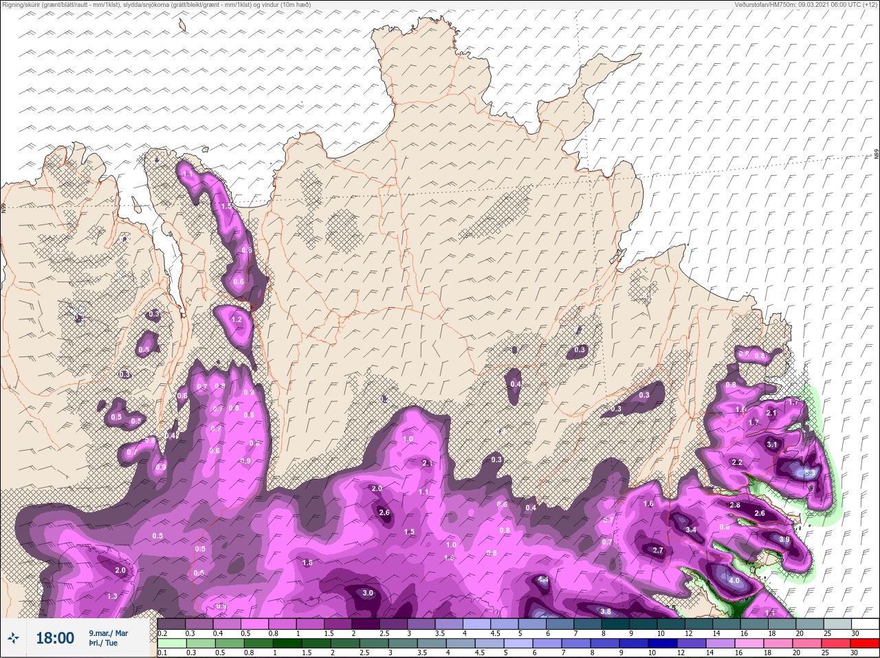The image size is (880, 658).
Task: Click the 2.8 precipitation value on map
Action: [735, 505]
